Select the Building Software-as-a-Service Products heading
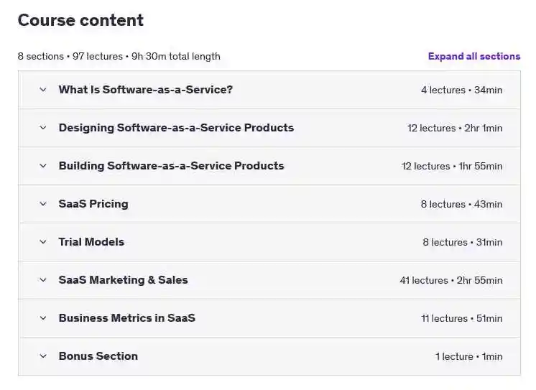Viewport: 536px width, 390px height. click(x=171, y=166)
